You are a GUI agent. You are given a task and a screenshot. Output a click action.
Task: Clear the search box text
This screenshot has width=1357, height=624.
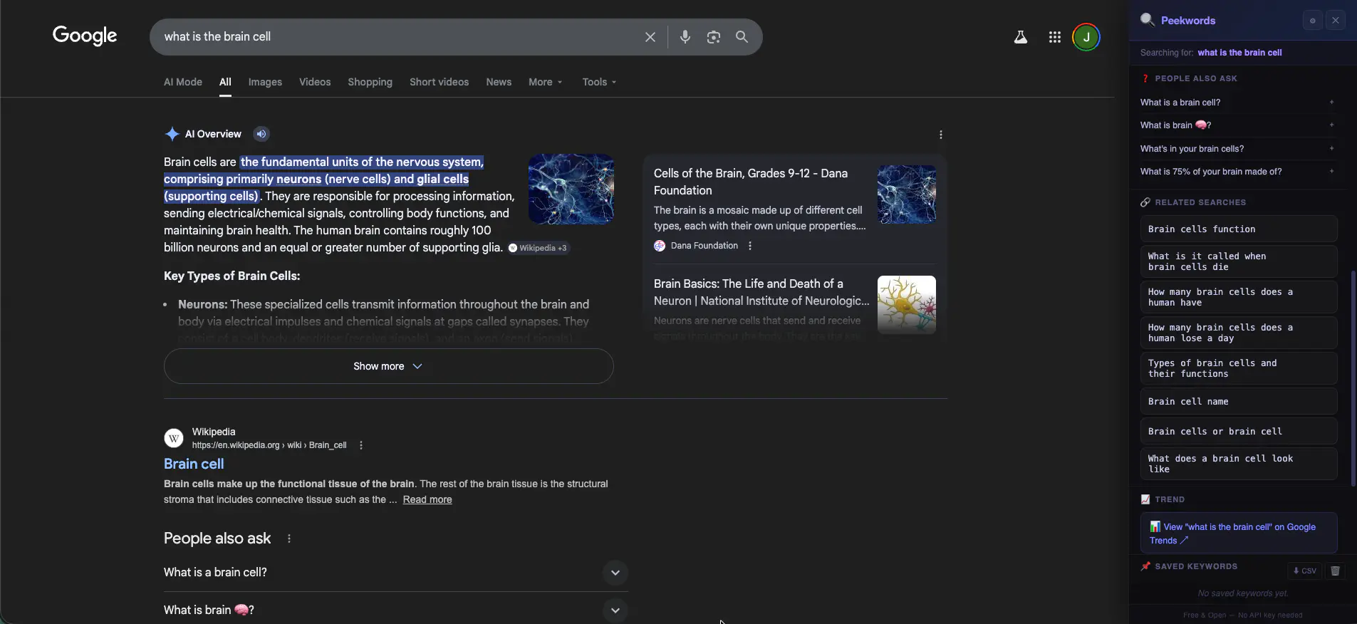click(650, 37)
